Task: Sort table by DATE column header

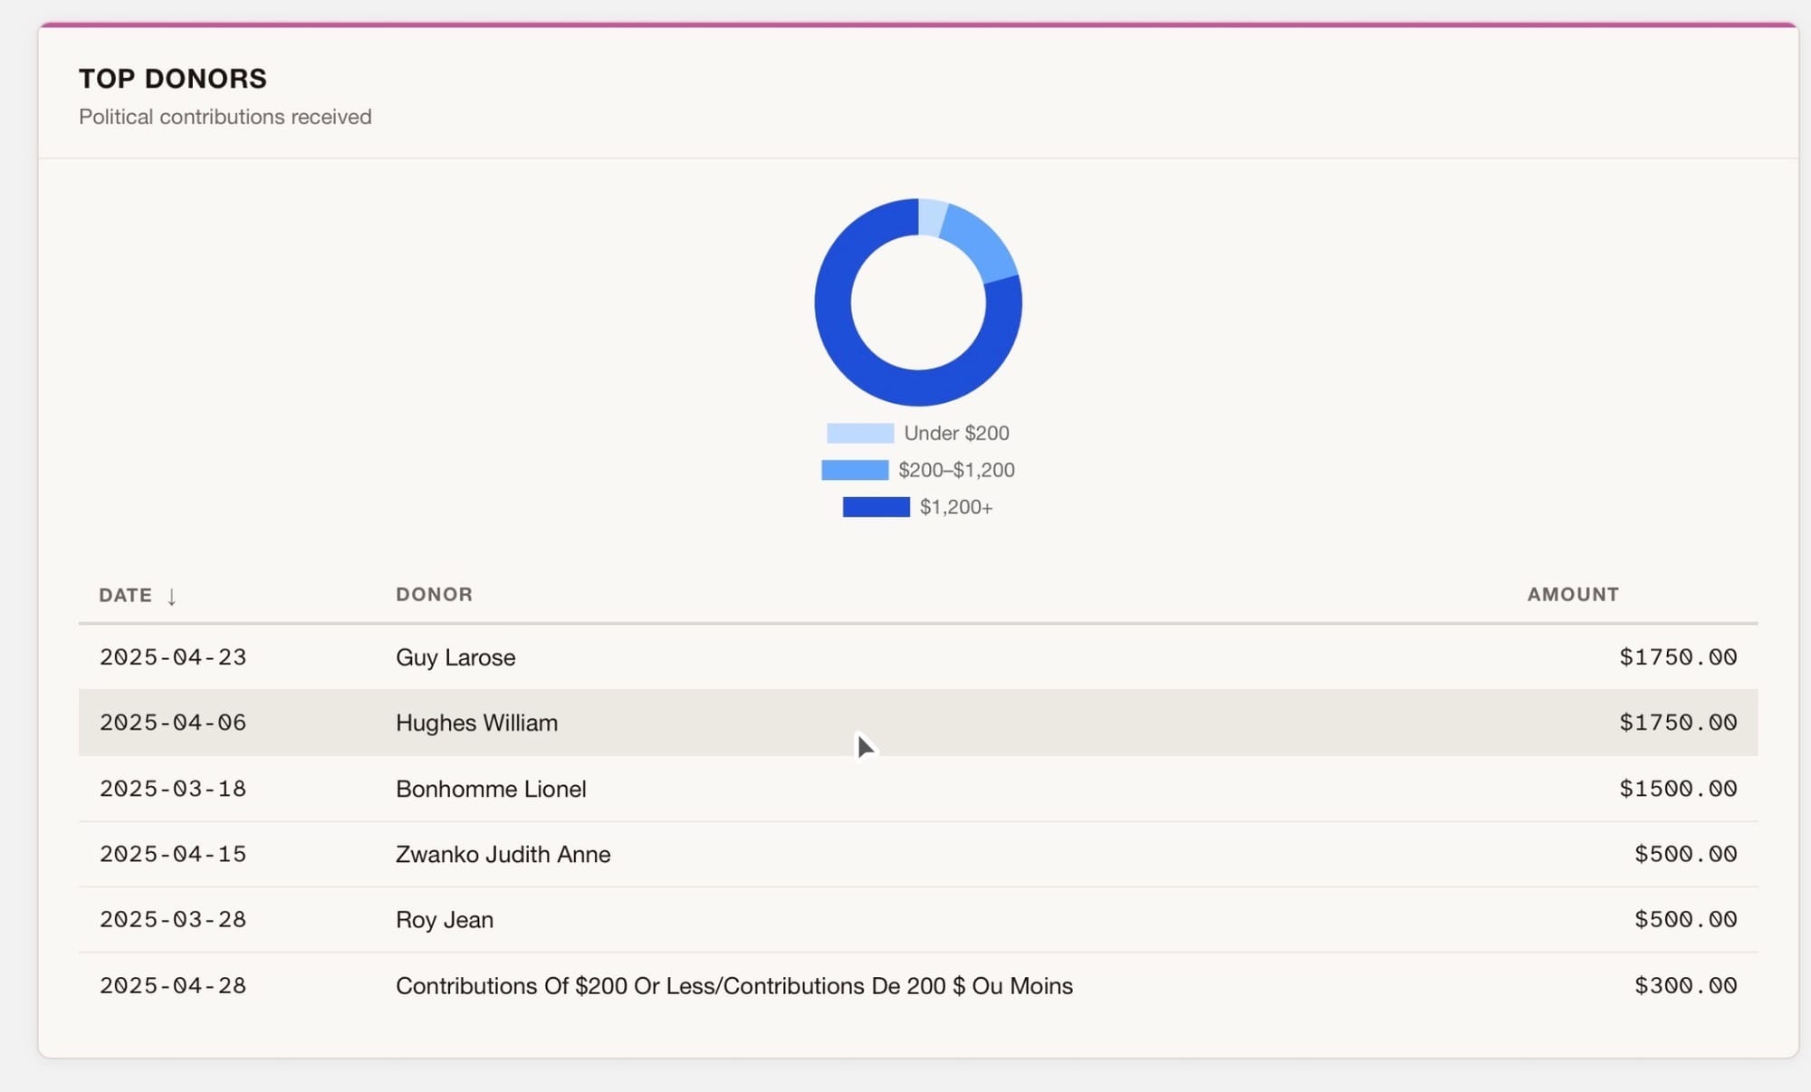Action: click(126, 595)
